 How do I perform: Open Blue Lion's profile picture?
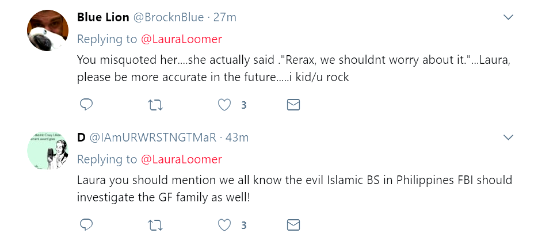[49, 30]
